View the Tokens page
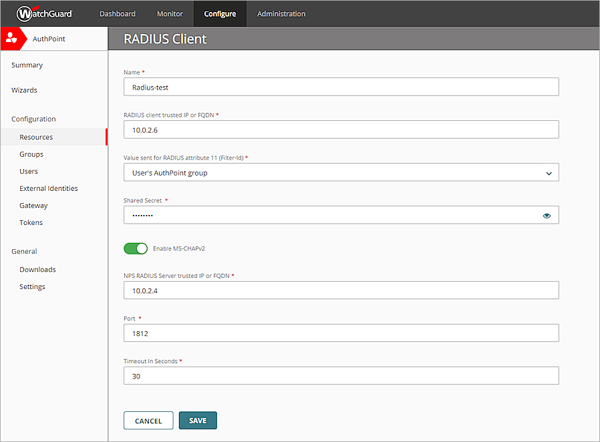This screenshot has height=442, width=600. [x=30, y=222]
